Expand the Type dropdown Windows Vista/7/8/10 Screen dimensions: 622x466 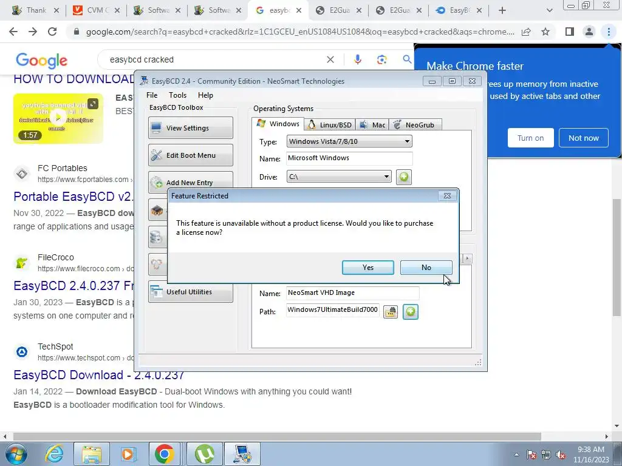[x=349, y=141]
